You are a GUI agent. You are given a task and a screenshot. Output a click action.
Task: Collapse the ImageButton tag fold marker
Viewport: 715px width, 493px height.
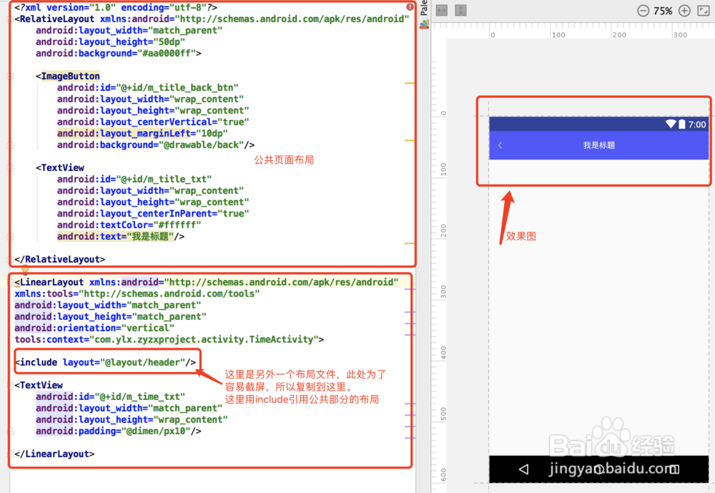pos(10,77)
